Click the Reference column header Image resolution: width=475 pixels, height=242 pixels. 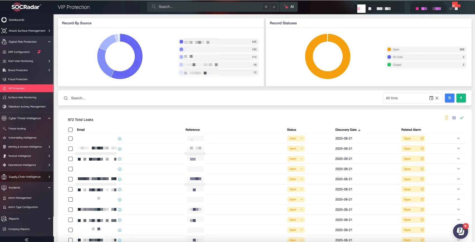pos(193,130)
